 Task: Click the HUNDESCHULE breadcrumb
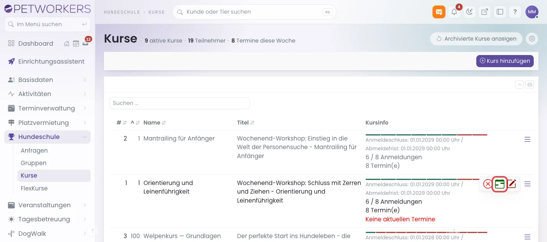pos(122,12)
